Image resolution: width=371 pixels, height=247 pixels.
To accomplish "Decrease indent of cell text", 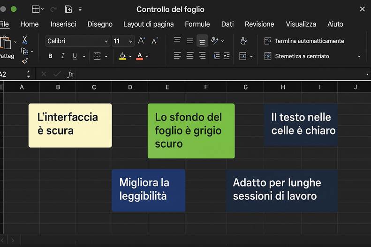I will tap(217, 56).
